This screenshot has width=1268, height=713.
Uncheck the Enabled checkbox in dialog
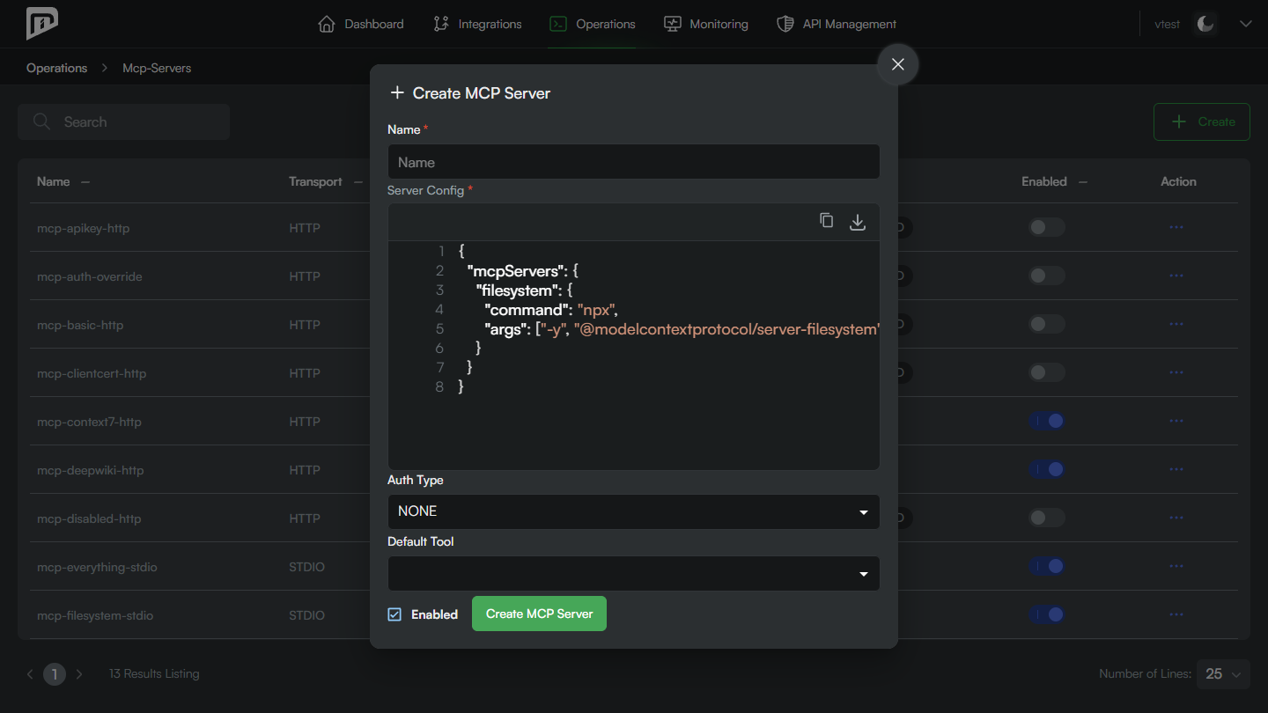tap(394, 614)
